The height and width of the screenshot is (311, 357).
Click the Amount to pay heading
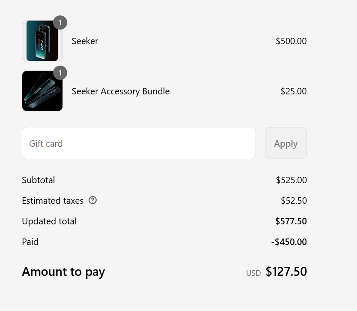pyautogui.click(x=63, y=272)
